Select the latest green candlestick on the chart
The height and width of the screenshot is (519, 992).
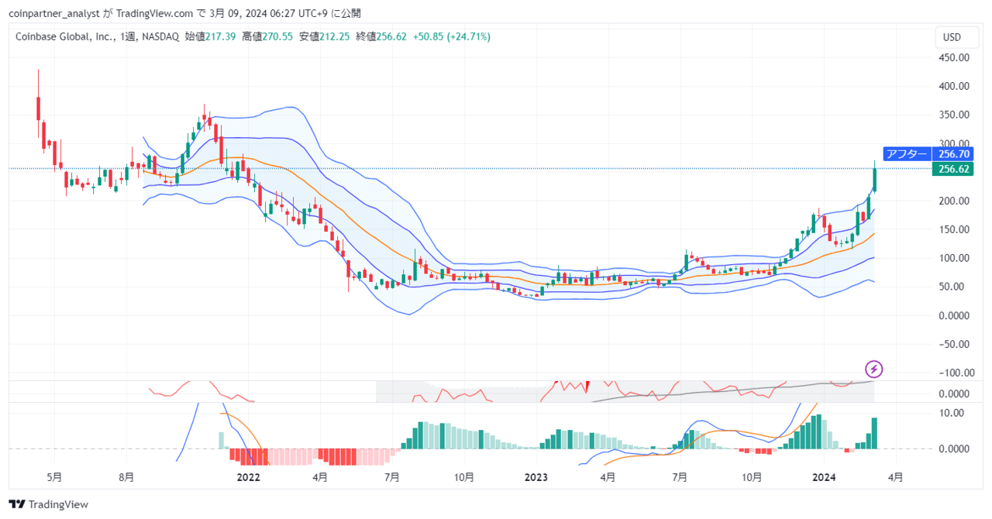pyautogui.click(x=876, y=178)
